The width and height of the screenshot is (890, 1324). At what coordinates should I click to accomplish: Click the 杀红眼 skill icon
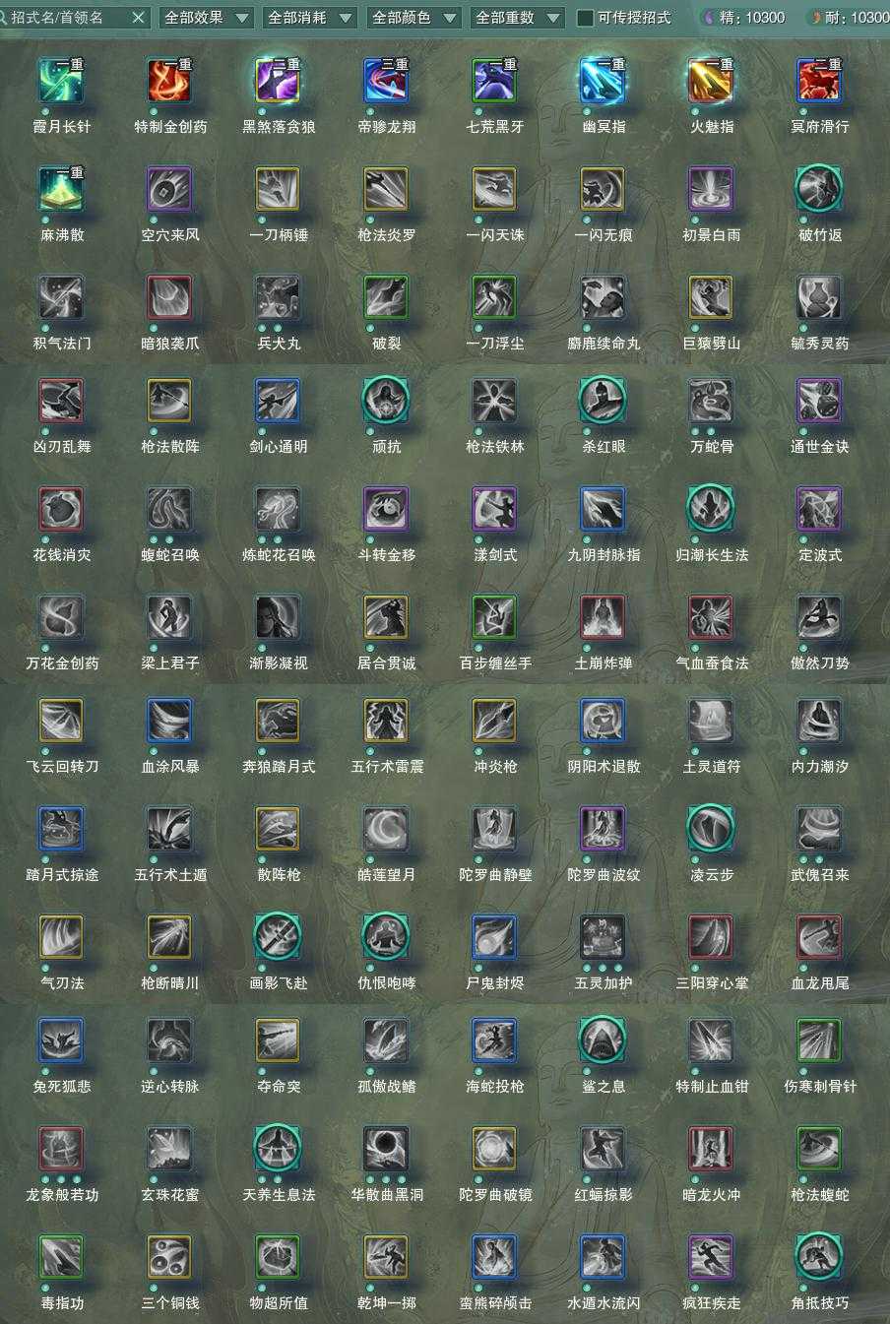(603, 401)
